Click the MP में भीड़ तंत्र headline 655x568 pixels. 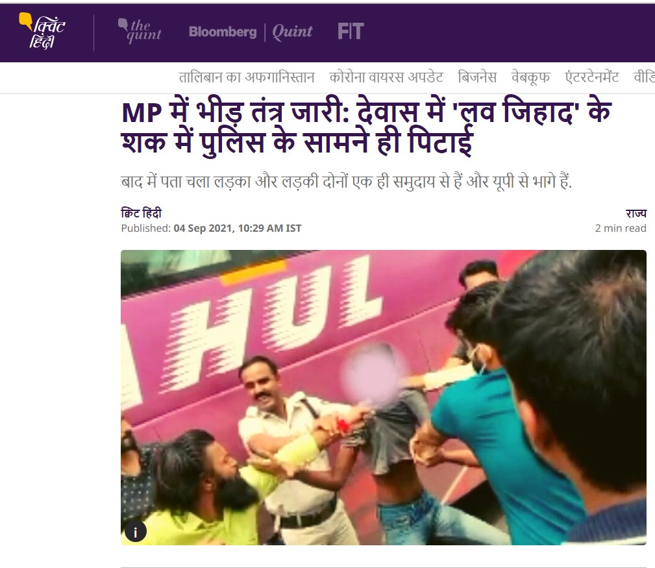(x=366, y=127)
